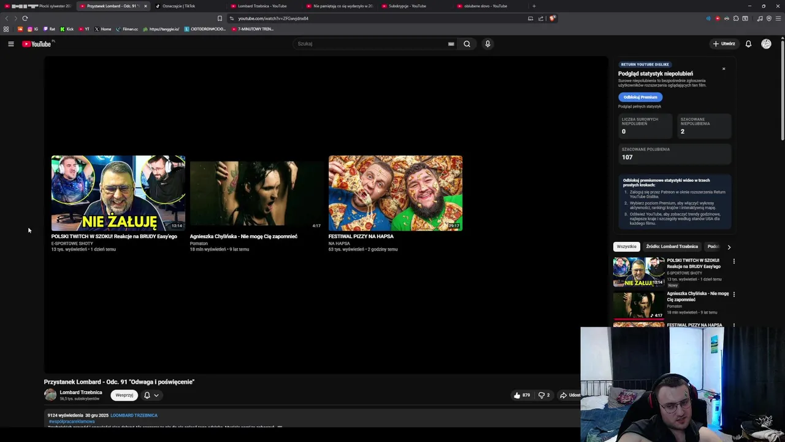The image size is (785, 442).
Task: Open Lombard Trzebnica channel name link
Action: click(81, 392)
